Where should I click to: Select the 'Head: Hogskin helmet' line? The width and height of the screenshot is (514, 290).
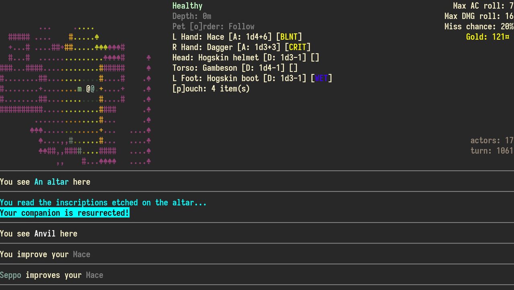pos(246,58)
